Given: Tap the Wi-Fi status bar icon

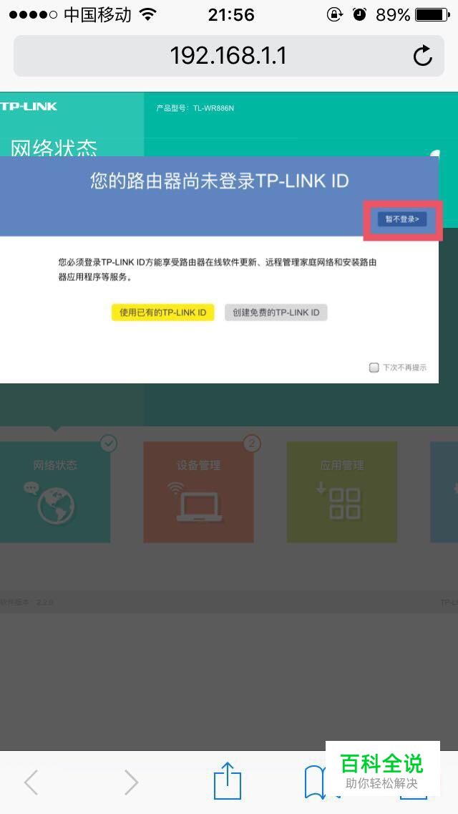Looking at the screenshot, I should pos(148,14).
